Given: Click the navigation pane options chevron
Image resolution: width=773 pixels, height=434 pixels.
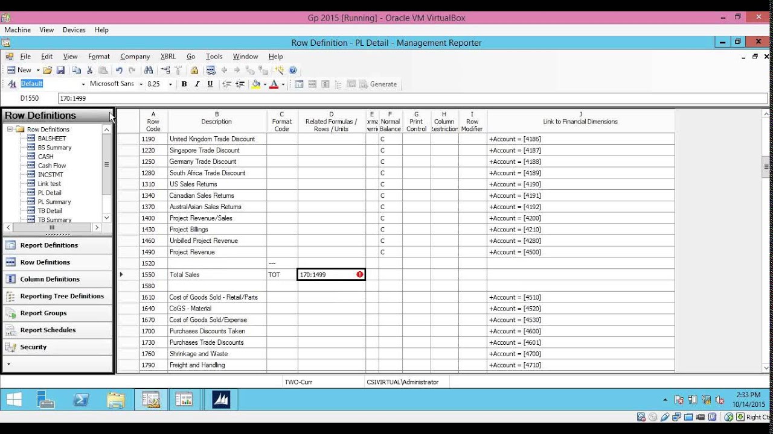Looking at the screenshot, I should click(8, 365).
